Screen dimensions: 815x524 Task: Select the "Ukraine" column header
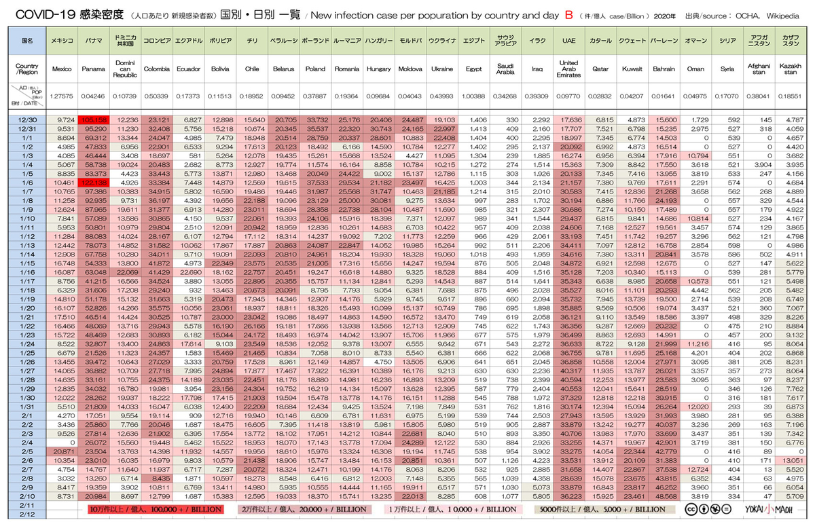[x=442, y=69]
